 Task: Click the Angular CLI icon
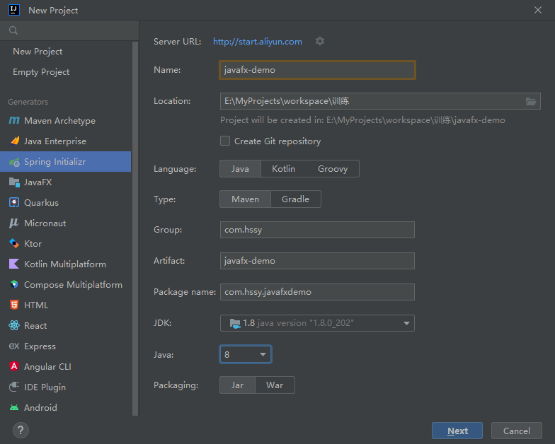click(x=14, y=366)
